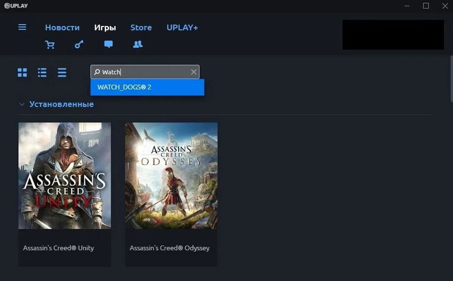Collapse the Установленные section chevron
Image resolution: width=453 pixels, height=281 pixels.
pyautogui.click(x=22, y=104)
